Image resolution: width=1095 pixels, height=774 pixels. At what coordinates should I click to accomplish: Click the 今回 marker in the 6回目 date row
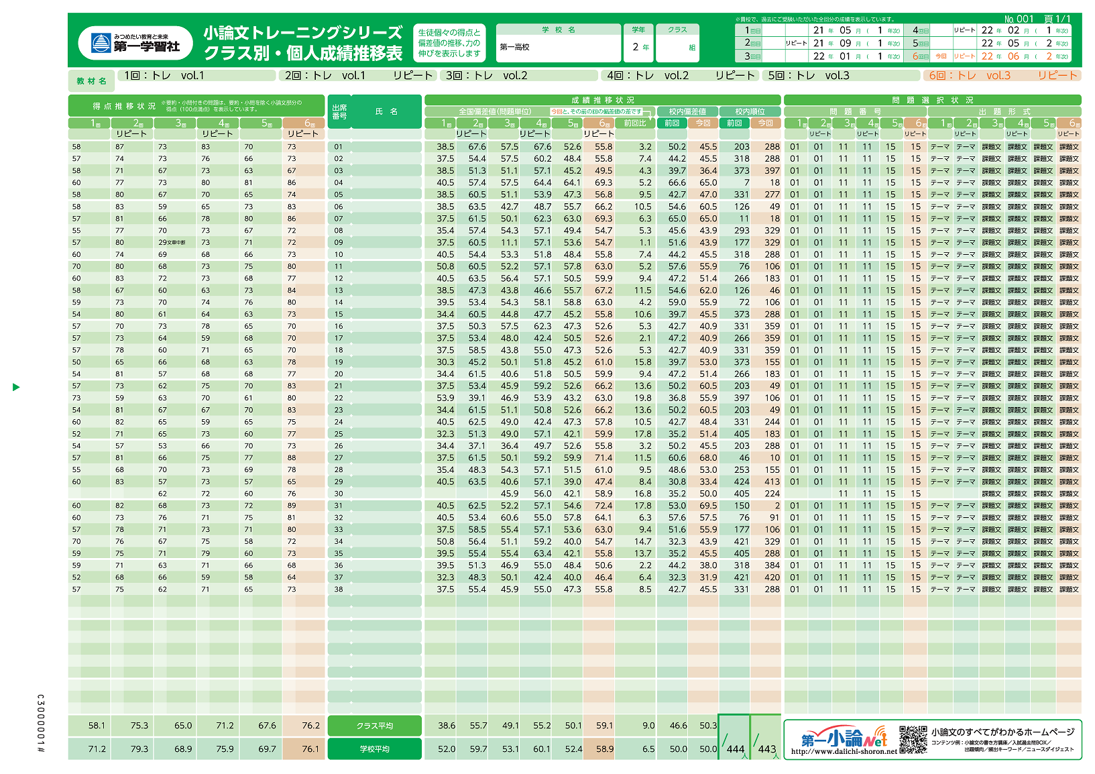tap(940, 56)
